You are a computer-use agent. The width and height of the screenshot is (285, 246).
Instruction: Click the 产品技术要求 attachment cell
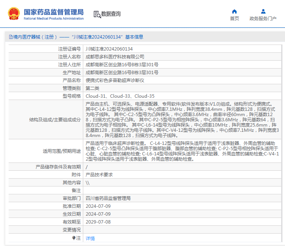99,174
